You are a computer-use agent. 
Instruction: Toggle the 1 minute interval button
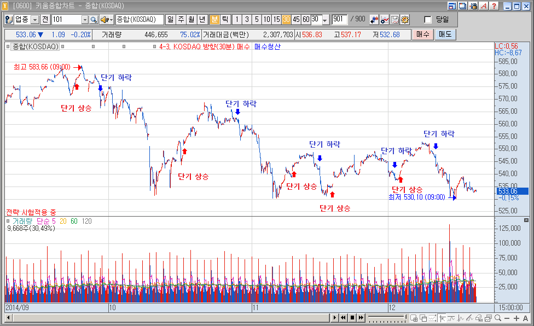[x=237, y=19]
